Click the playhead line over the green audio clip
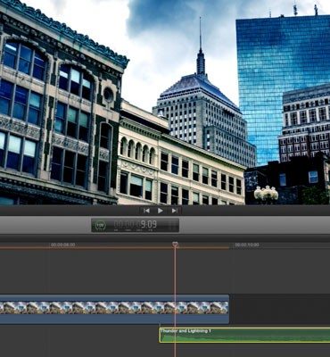The height and width of the screenshot is (357, 330). click(x=175, y=336)
